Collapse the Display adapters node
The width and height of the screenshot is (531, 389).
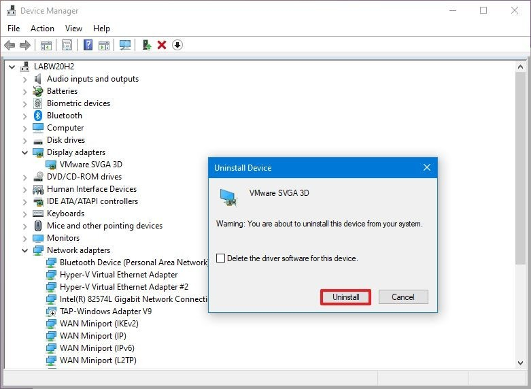coord(24,152)
